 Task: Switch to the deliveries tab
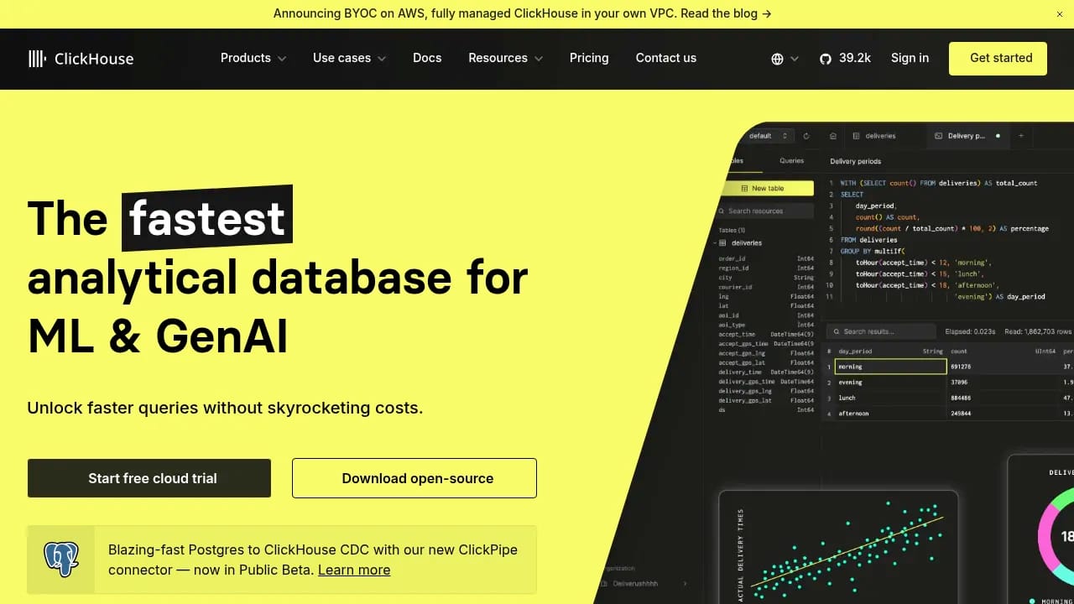coord(874,136)
